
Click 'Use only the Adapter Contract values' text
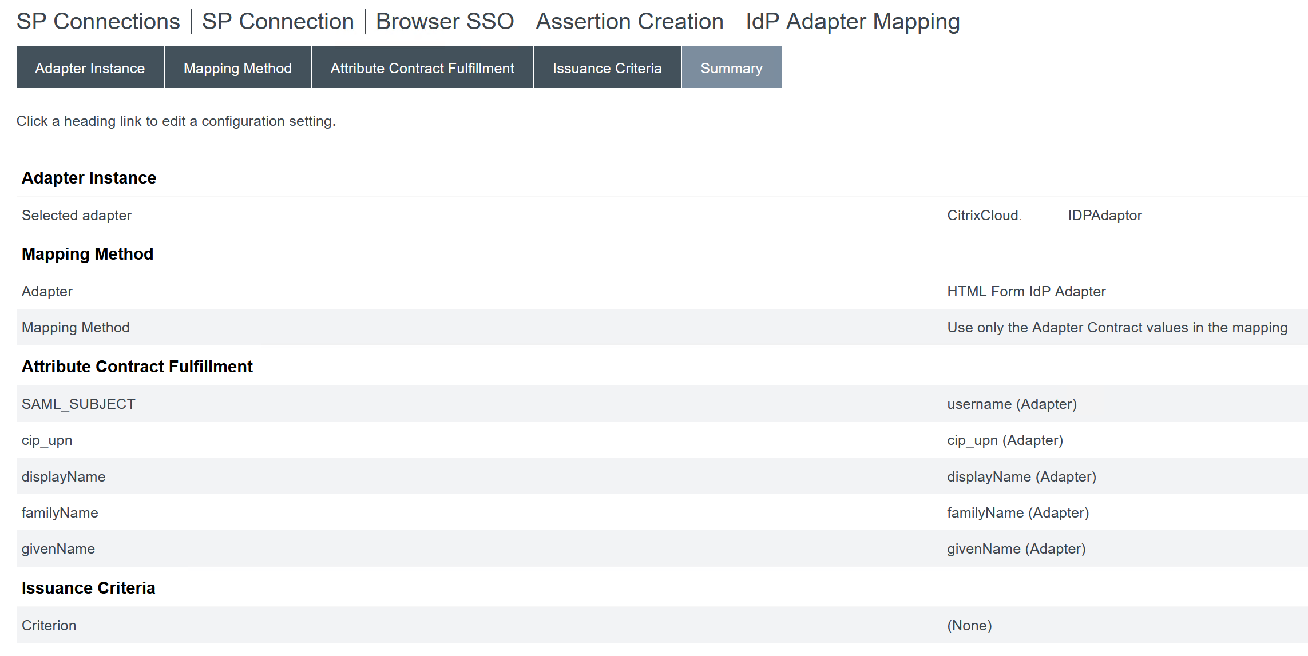point(1117,328)
